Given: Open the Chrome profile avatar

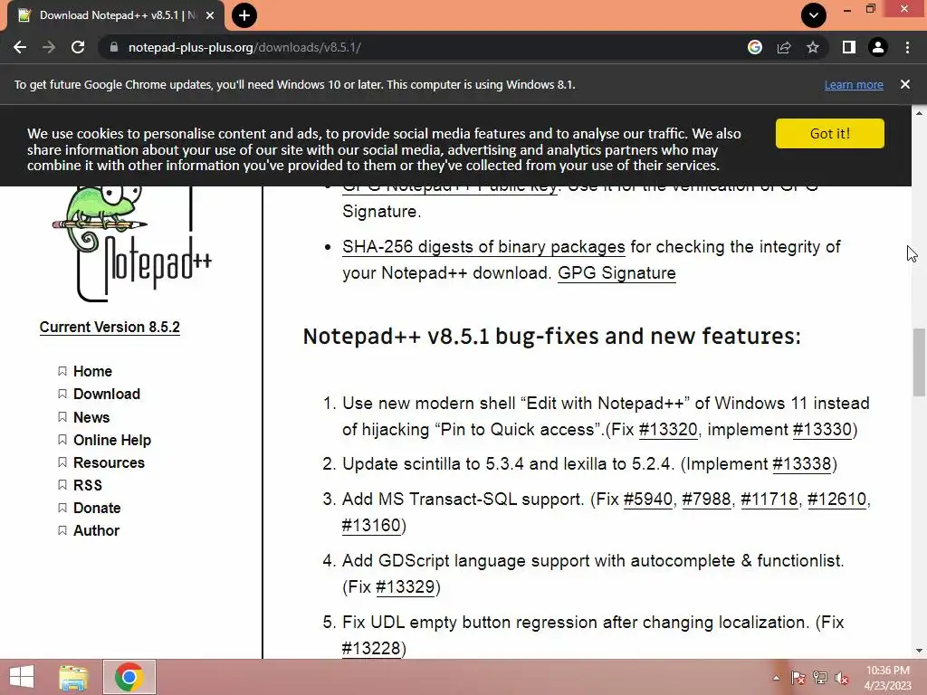Looking at the screenshot, I should 878,47.
